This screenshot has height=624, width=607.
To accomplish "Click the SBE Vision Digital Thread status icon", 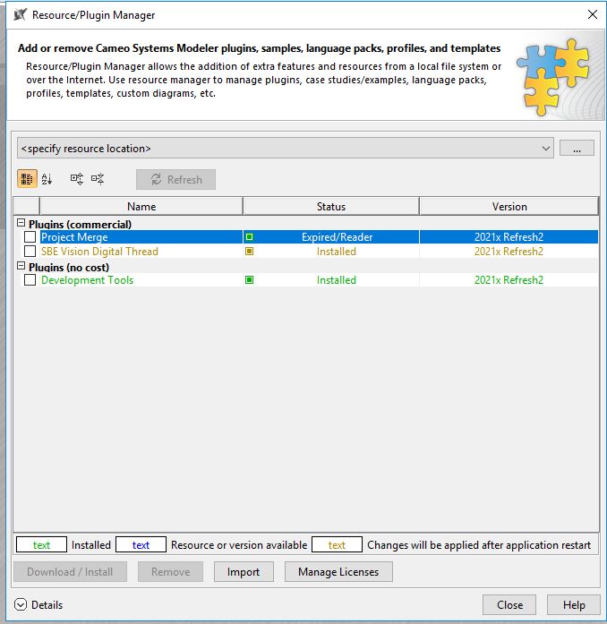I will (250, 252).
